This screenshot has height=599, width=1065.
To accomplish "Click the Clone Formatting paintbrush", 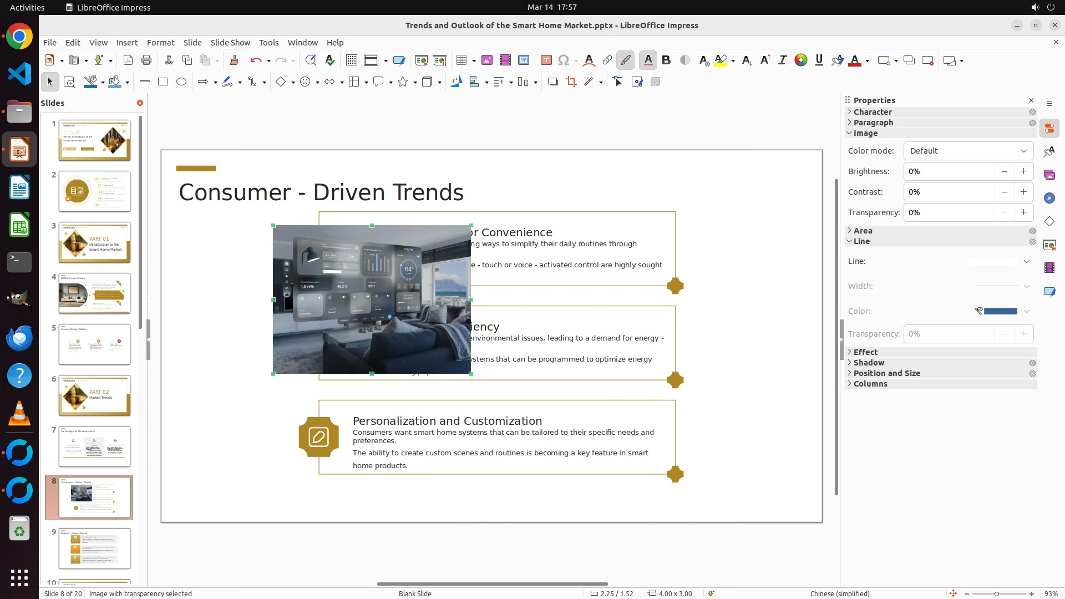I will coord(234,60).
